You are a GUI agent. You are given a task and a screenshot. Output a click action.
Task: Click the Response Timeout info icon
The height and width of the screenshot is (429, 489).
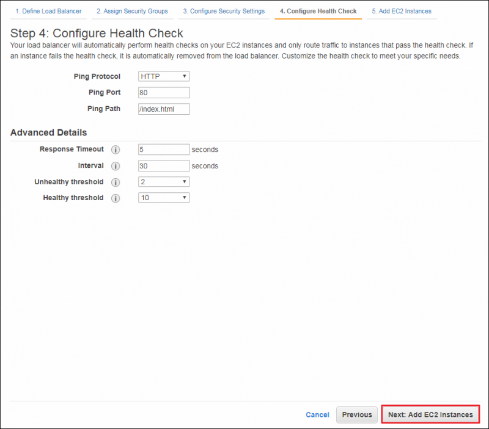[x=116, y=150]
